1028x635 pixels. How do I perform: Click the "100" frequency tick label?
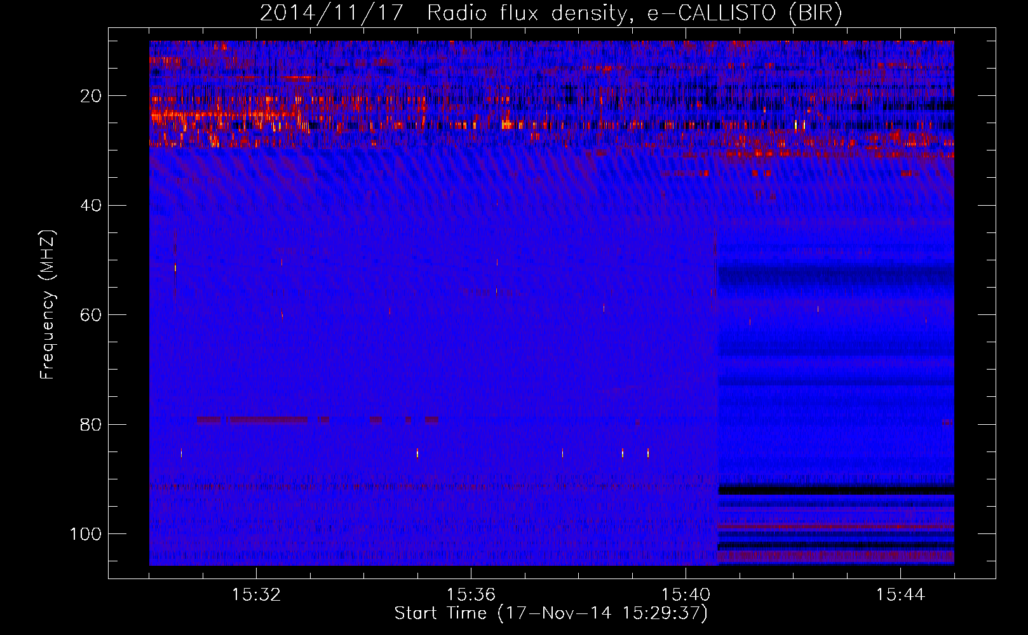[x=86, y=534]
